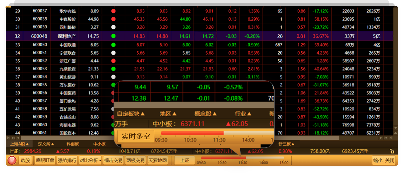Toggle the 上证 index button
Screen dimensions: 403x182
(x=184, y=160)
